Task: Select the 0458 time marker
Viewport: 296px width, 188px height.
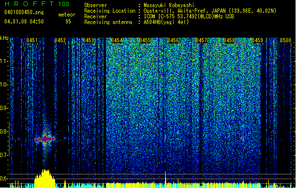Action: pos(229,40)
